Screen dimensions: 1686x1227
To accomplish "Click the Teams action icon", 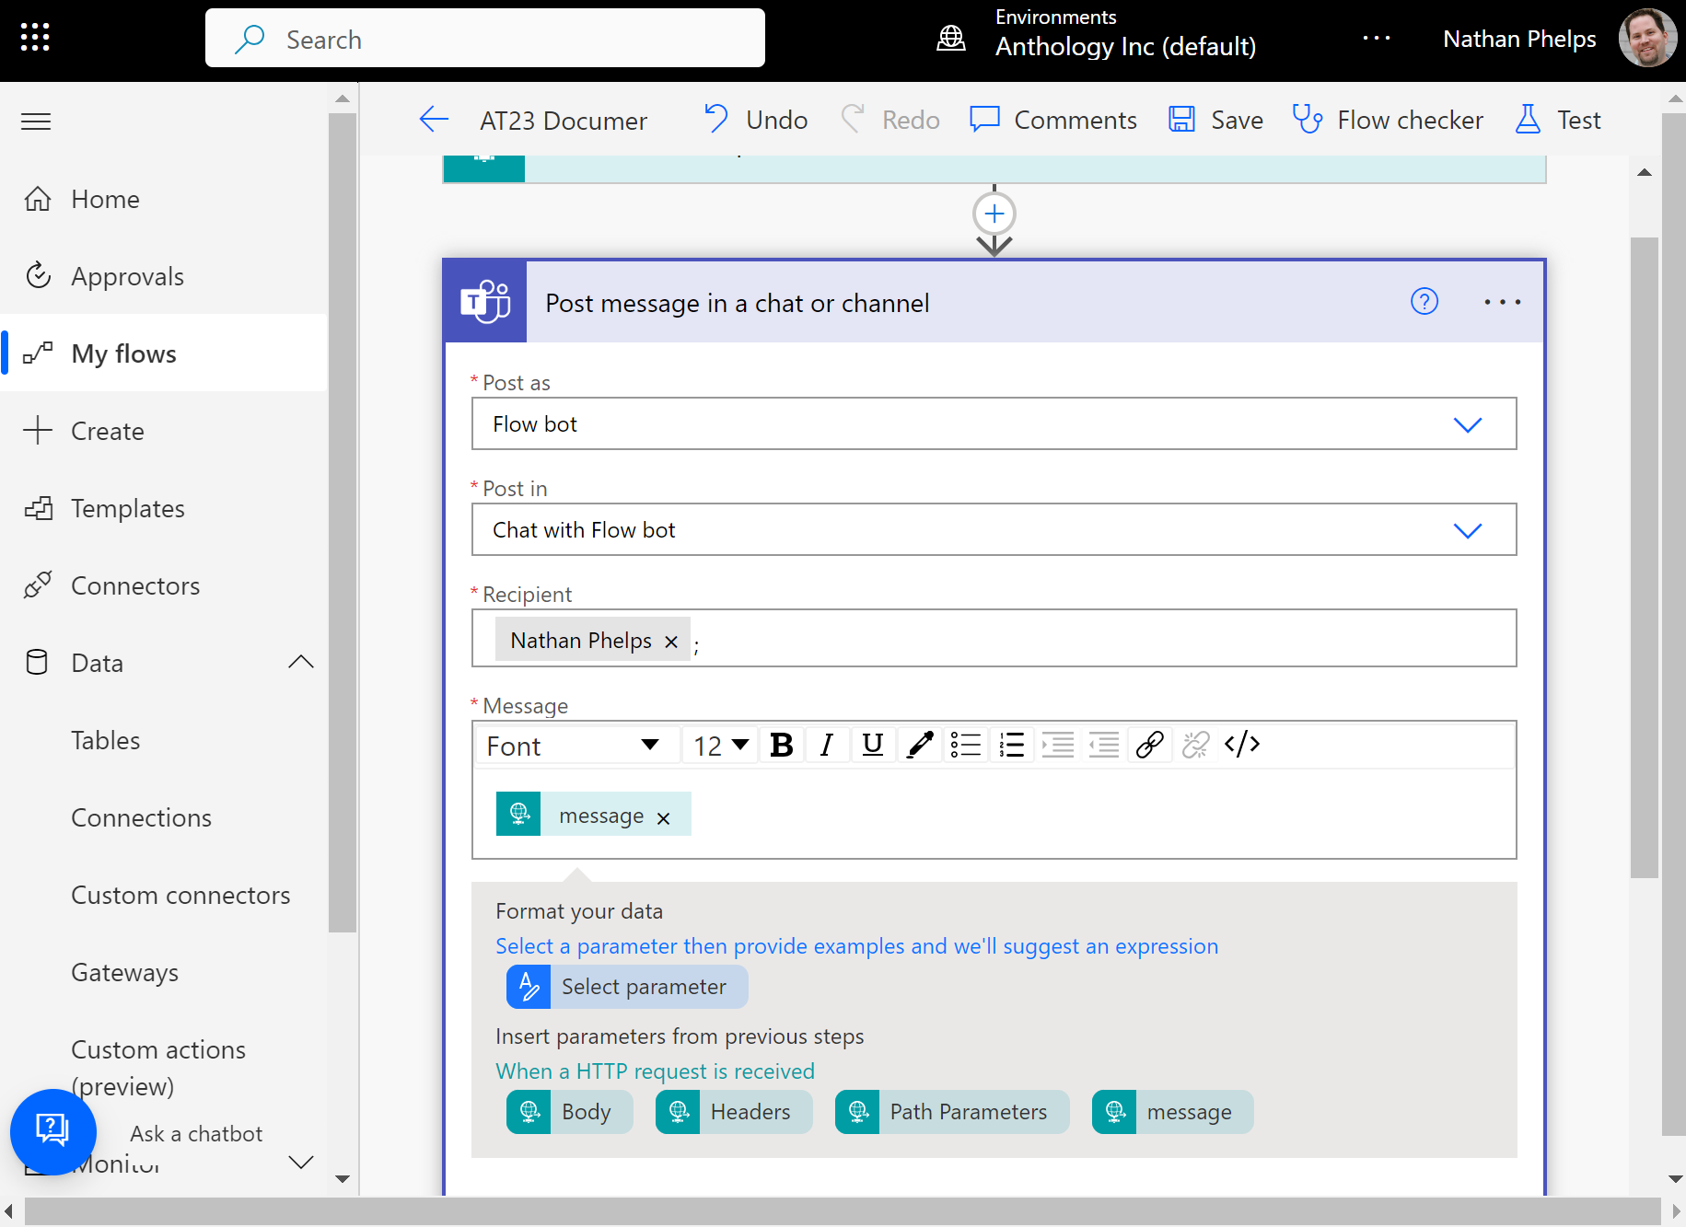I will click(x=485, y=302).
